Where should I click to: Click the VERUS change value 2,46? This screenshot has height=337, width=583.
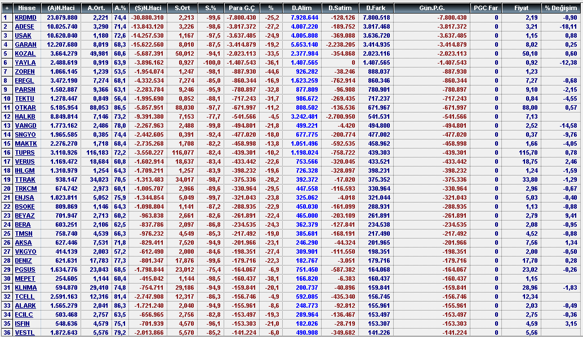click(571, 161)
